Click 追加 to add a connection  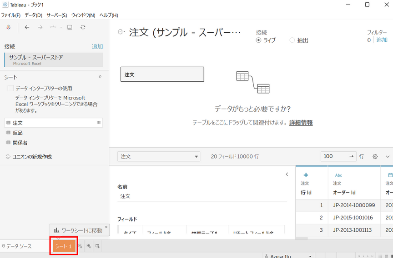point(97,46)
